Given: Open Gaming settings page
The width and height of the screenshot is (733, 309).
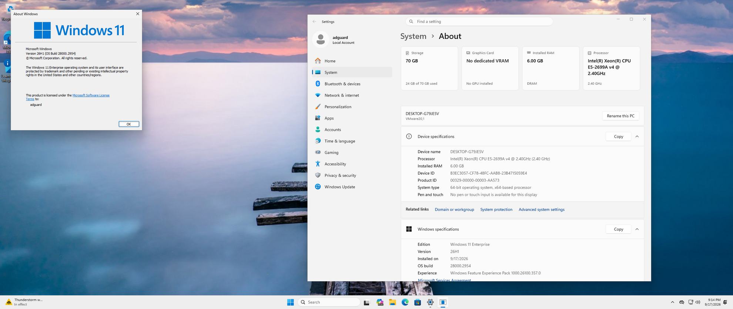Looking at the screenshot, I should point(352,152).
